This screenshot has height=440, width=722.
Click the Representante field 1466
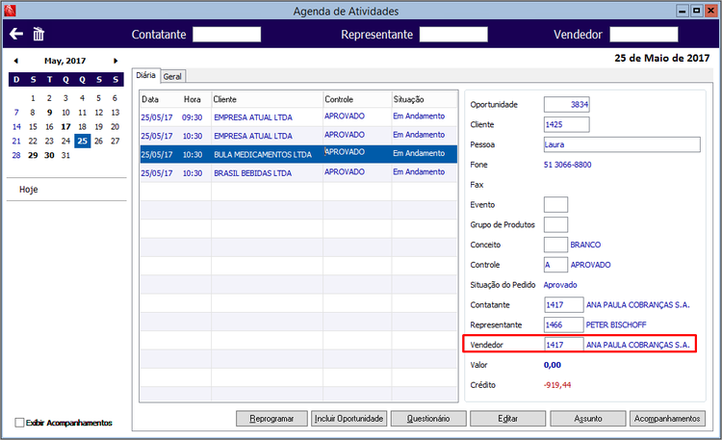pyautogui.click(x=563, y=324)
